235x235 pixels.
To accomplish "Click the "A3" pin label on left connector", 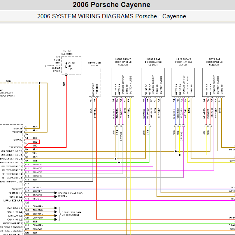I will pyautogui.click(x=26, y=134).
